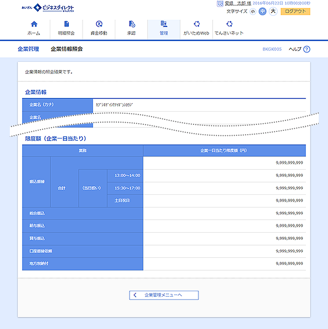Image resolution: width=328 pixels, height=329 pixels.
Task: Click the 企業管理 breadcrumb heading
Action: pyautogui.click(x=28, y=49)
